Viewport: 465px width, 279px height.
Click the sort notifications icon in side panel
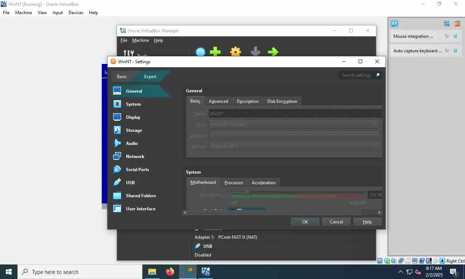[x=446, y=24]
